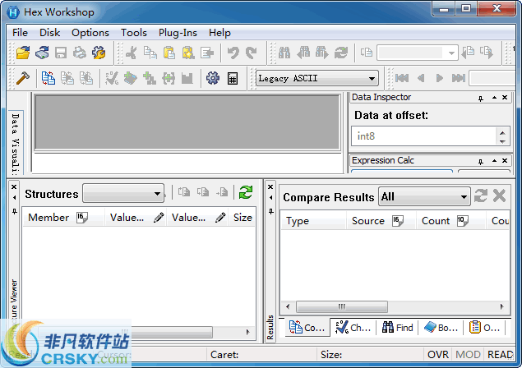Viewport: 522px width, 368px height.
Task: Toggle OVR insert mode indicator
Action: [x=438, y=355]
